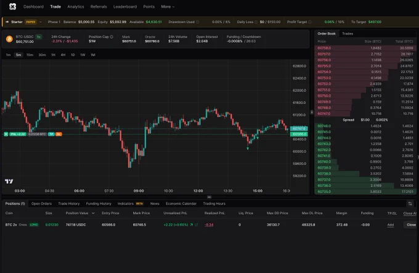Viewport: 419px width, 273px height.
Task: Close the position with the chart X icon
Action: tap(6, 134)
